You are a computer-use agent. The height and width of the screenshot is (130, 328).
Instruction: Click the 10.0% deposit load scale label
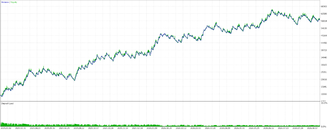pyautogui.click(x=324, y=103)
